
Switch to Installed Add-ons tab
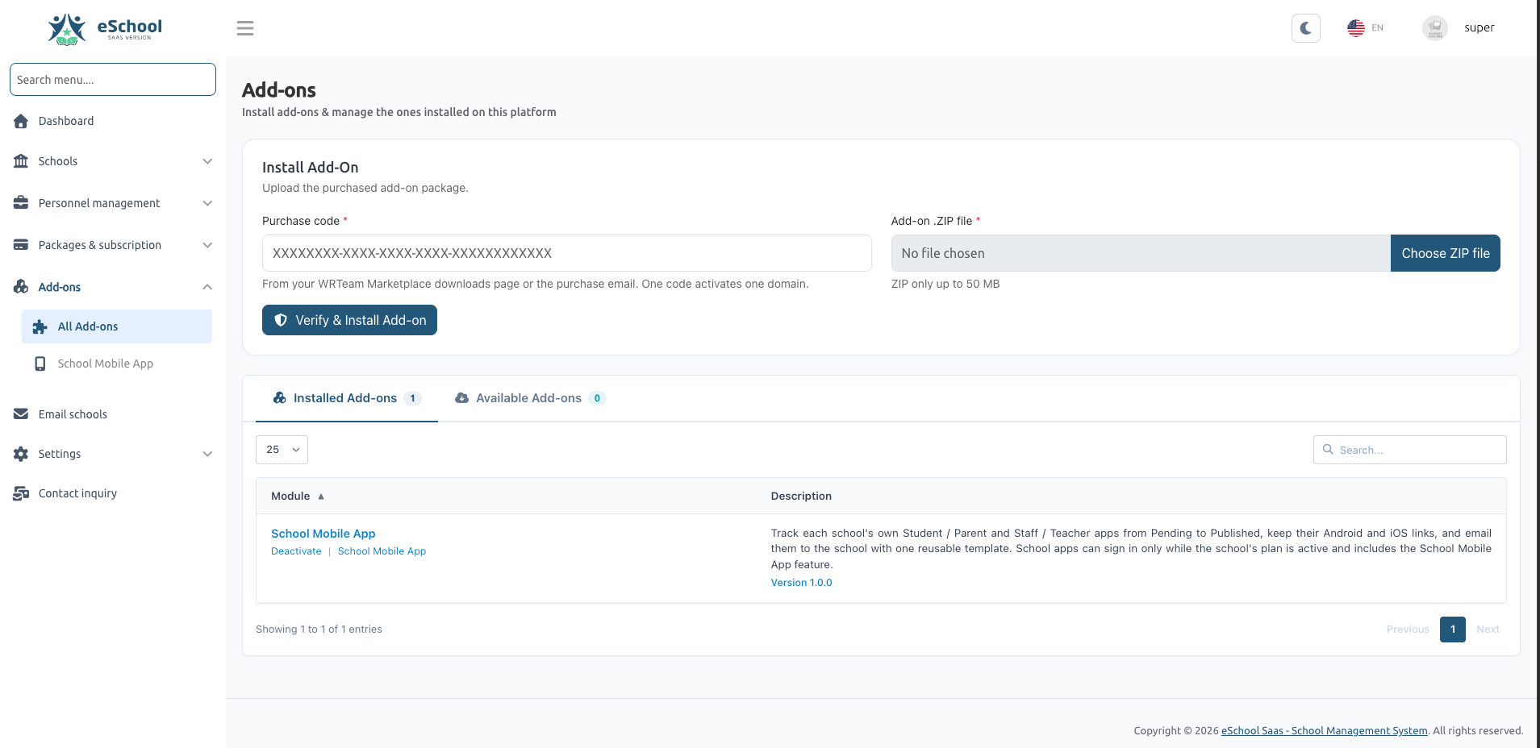tap(347, 398)
